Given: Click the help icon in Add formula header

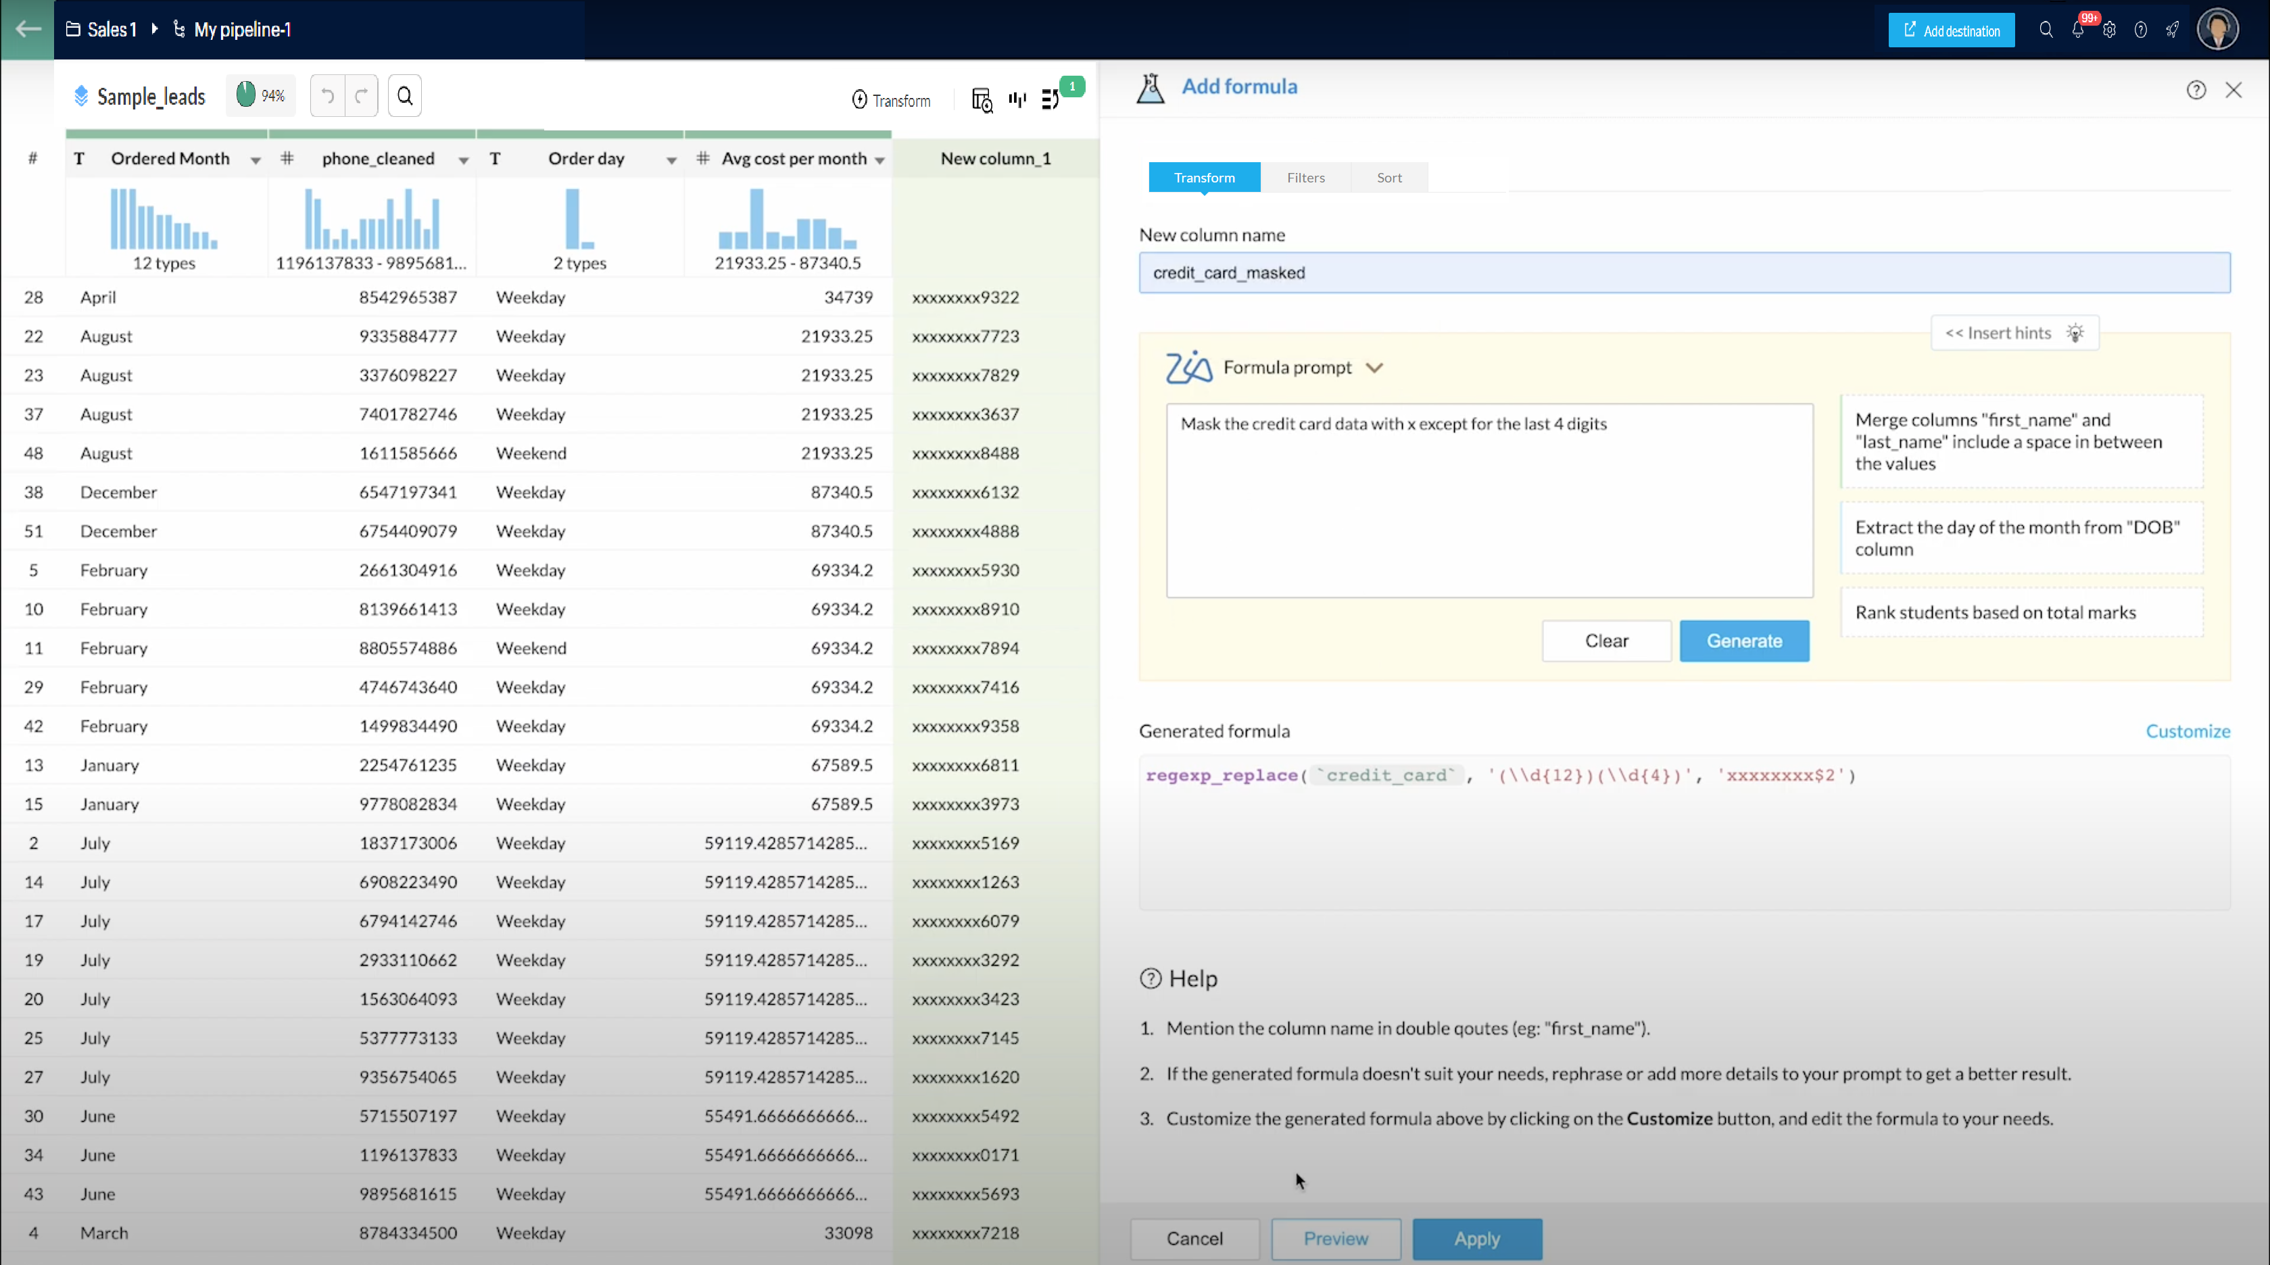Looking at the screenshot, I should click(x=2196, y=90).
